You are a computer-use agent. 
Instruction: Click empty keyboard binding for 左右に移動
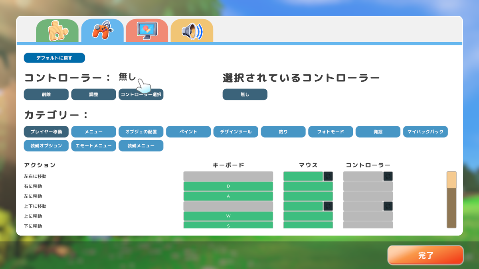click(228, 176)
